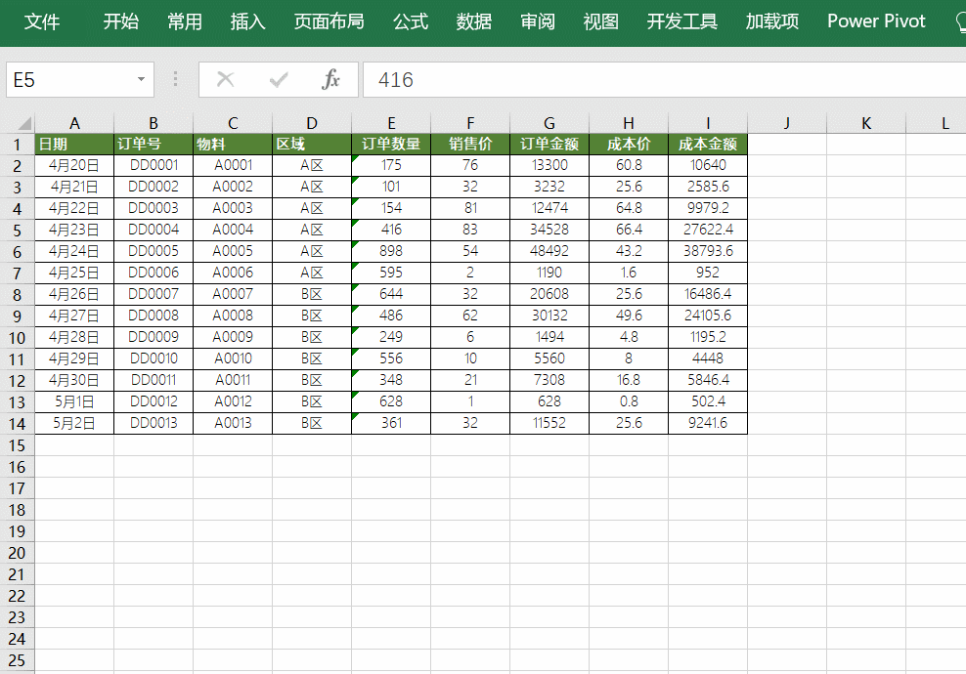Select the cost amount cell 502.4
966x674 pixels.
tap(708, 401)
